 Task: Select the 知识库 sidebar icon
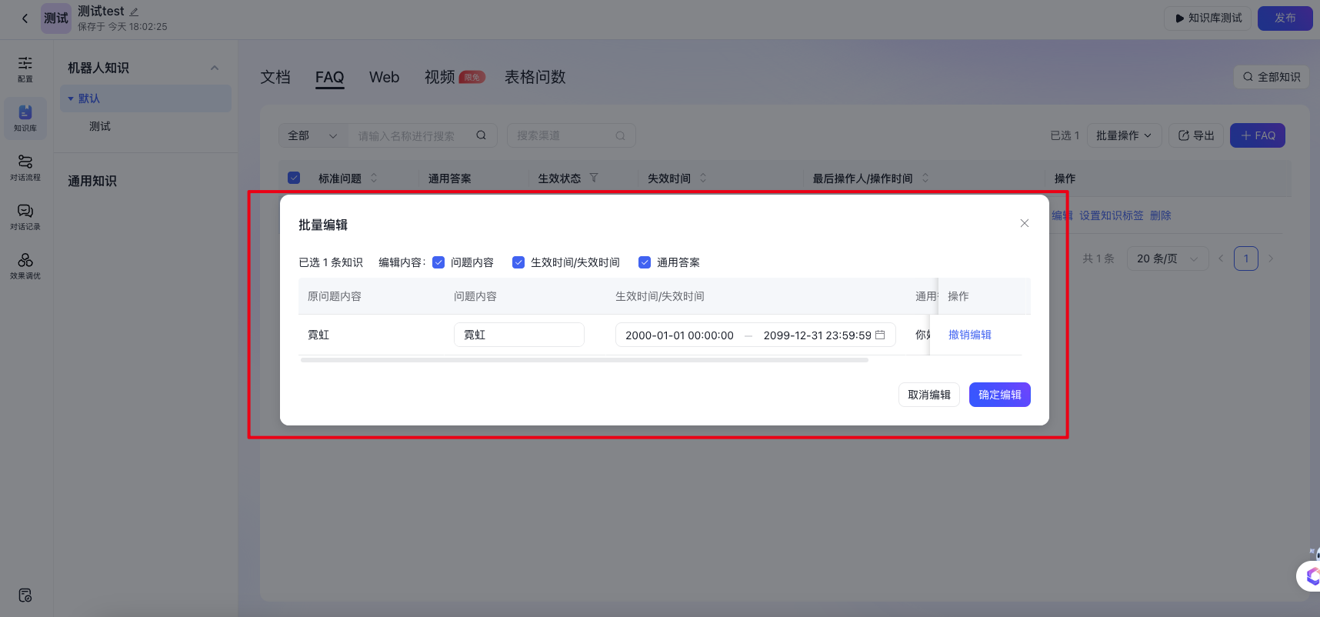(x=25, y=118)
